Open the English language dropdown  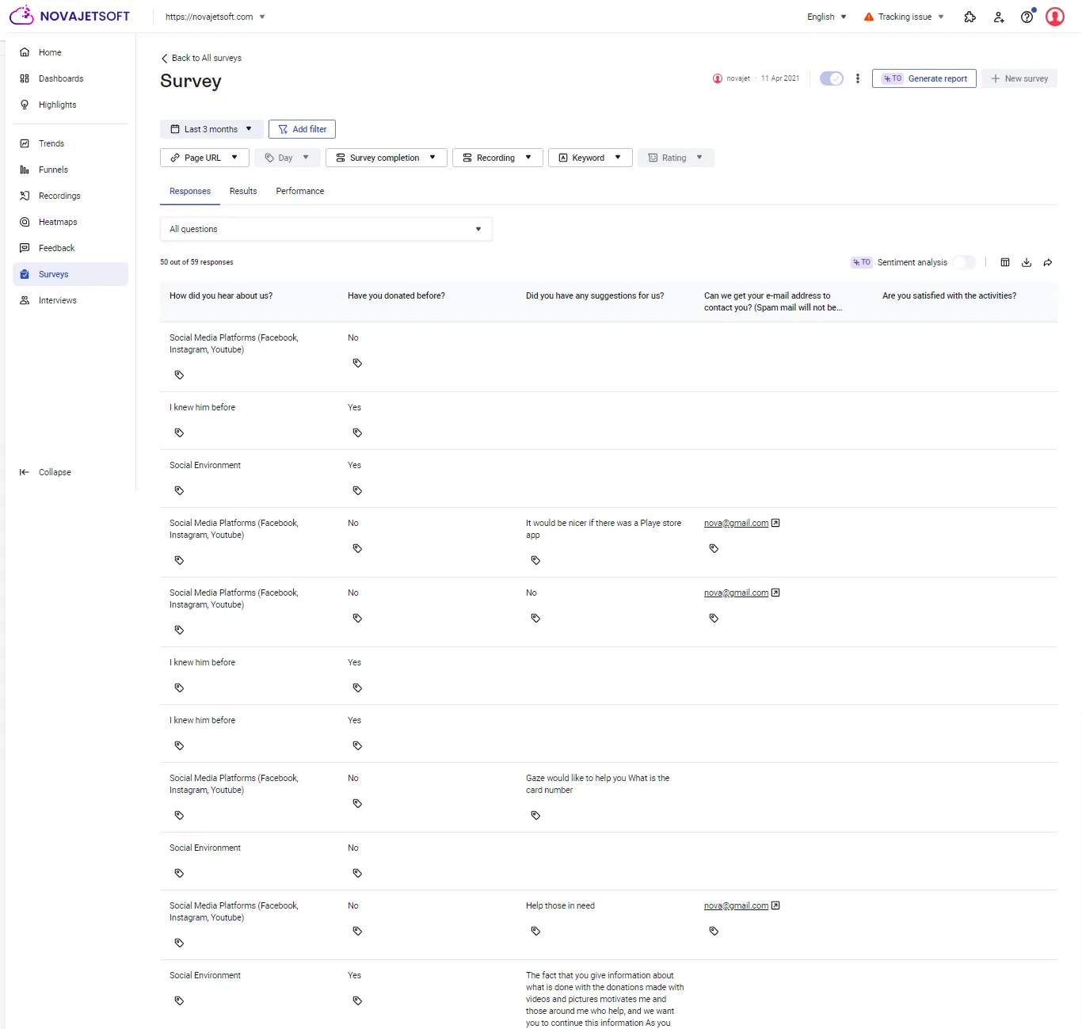(827, 17)
